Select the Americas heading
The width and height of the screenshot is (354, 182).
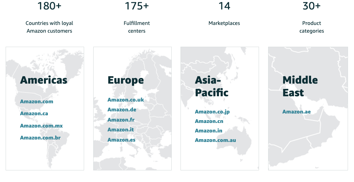44,80
